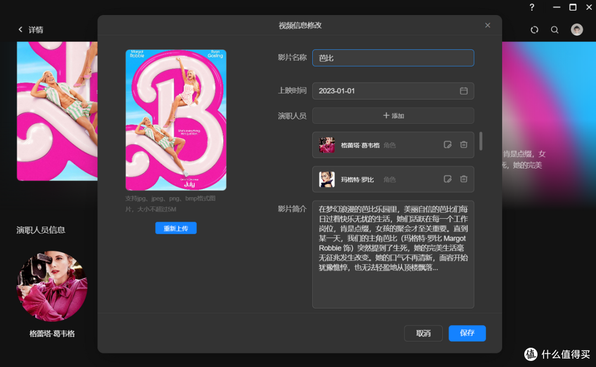
Task: Minimize the application window
Action: (x=556, y=7)
